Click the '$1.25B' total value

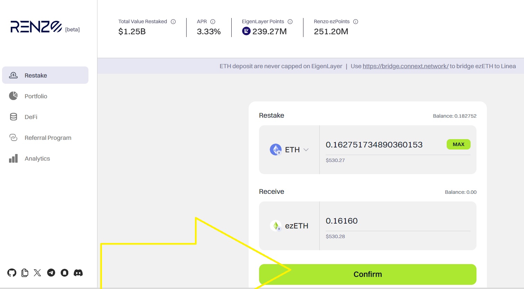point(132,31)
